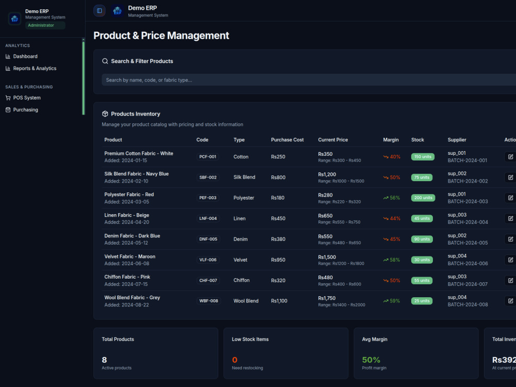Click the Supplier column header
Screen dimensions: 516x387
click(x=457, y=140)
